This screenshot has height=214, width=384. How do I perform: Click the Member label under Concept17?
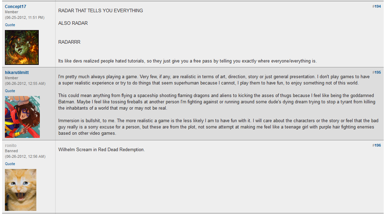tap(12, 12)
